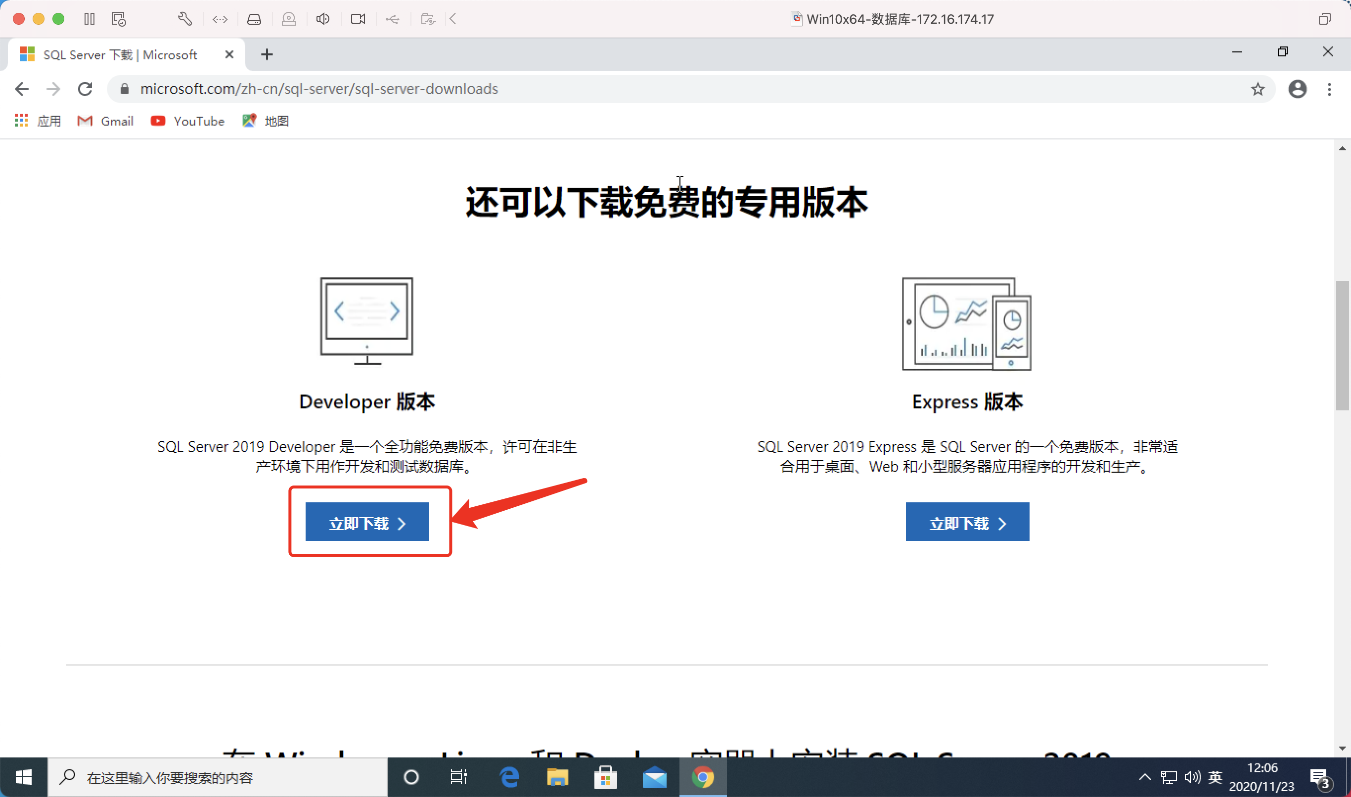Click the red close button of VM window
The width and height of the screenshot is (1351, 797).
point(19,19)
